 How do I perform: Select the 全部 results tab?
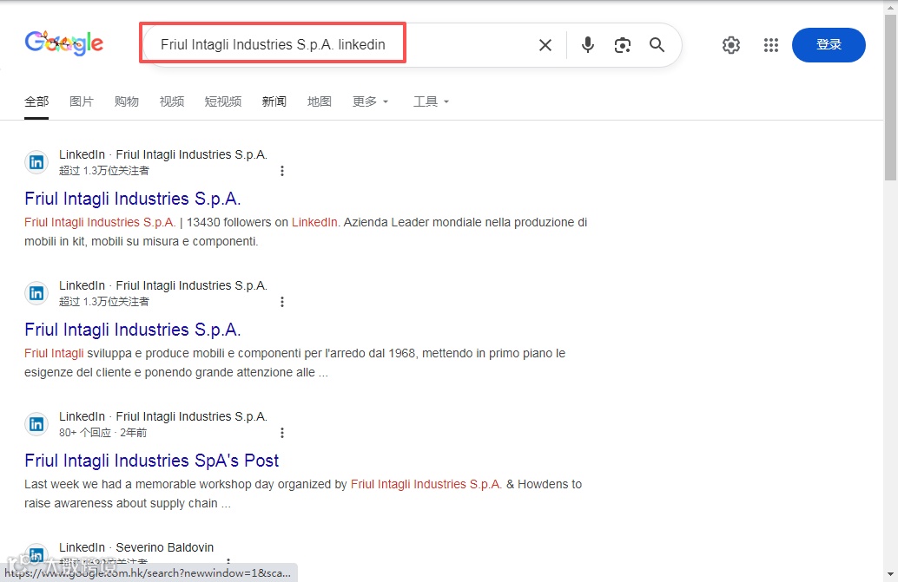click(36, 101)
